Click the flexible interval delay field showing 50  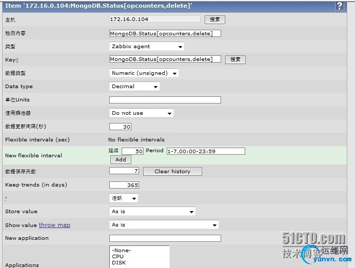click(132, 151)
